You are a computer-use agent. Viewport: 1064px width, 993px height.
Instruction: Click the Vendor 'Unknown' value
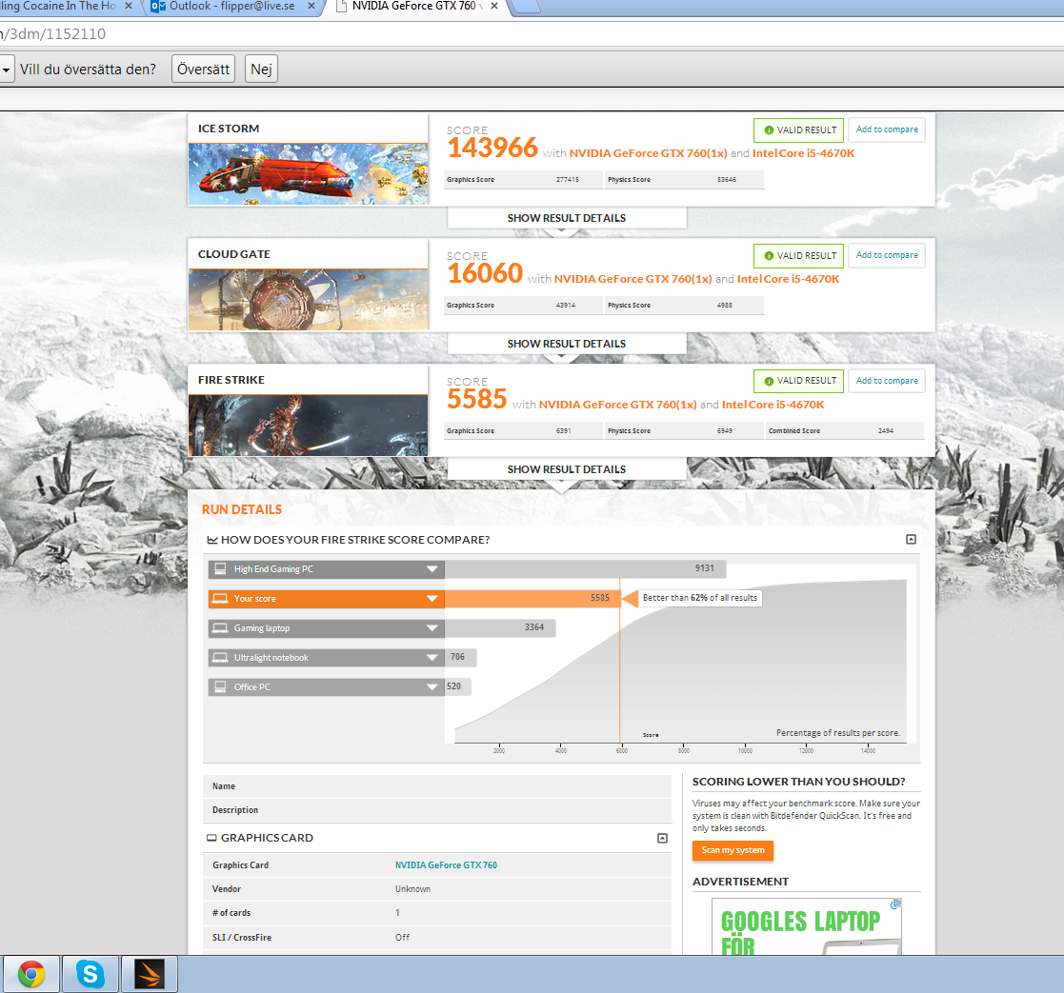(412, 889)
